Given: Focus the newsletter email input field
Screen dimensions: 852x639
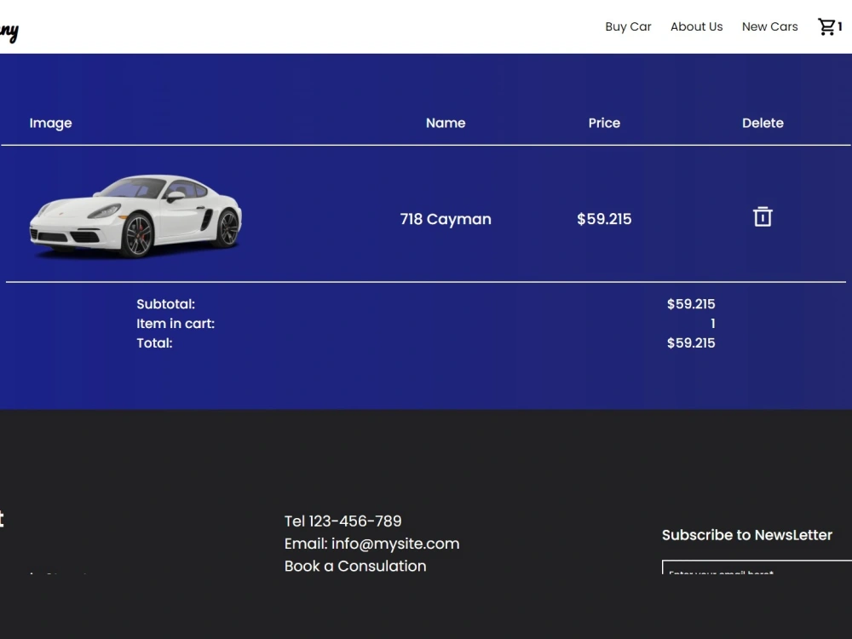Looking at the screenshot, I should (x=757, y=567).
